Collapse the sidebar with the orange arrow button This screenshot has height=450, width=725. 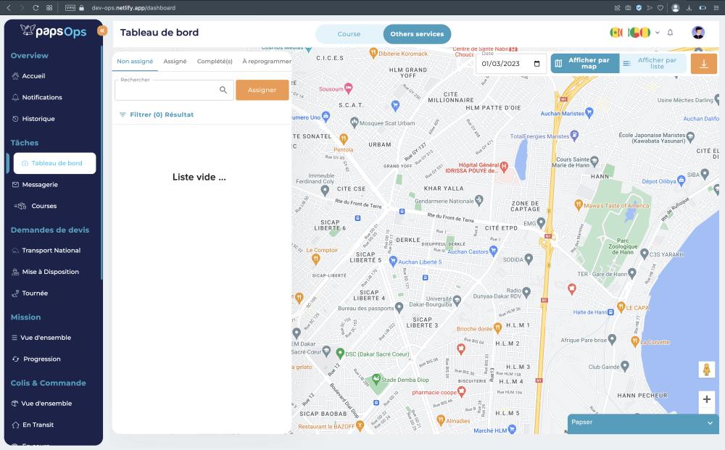102,30
